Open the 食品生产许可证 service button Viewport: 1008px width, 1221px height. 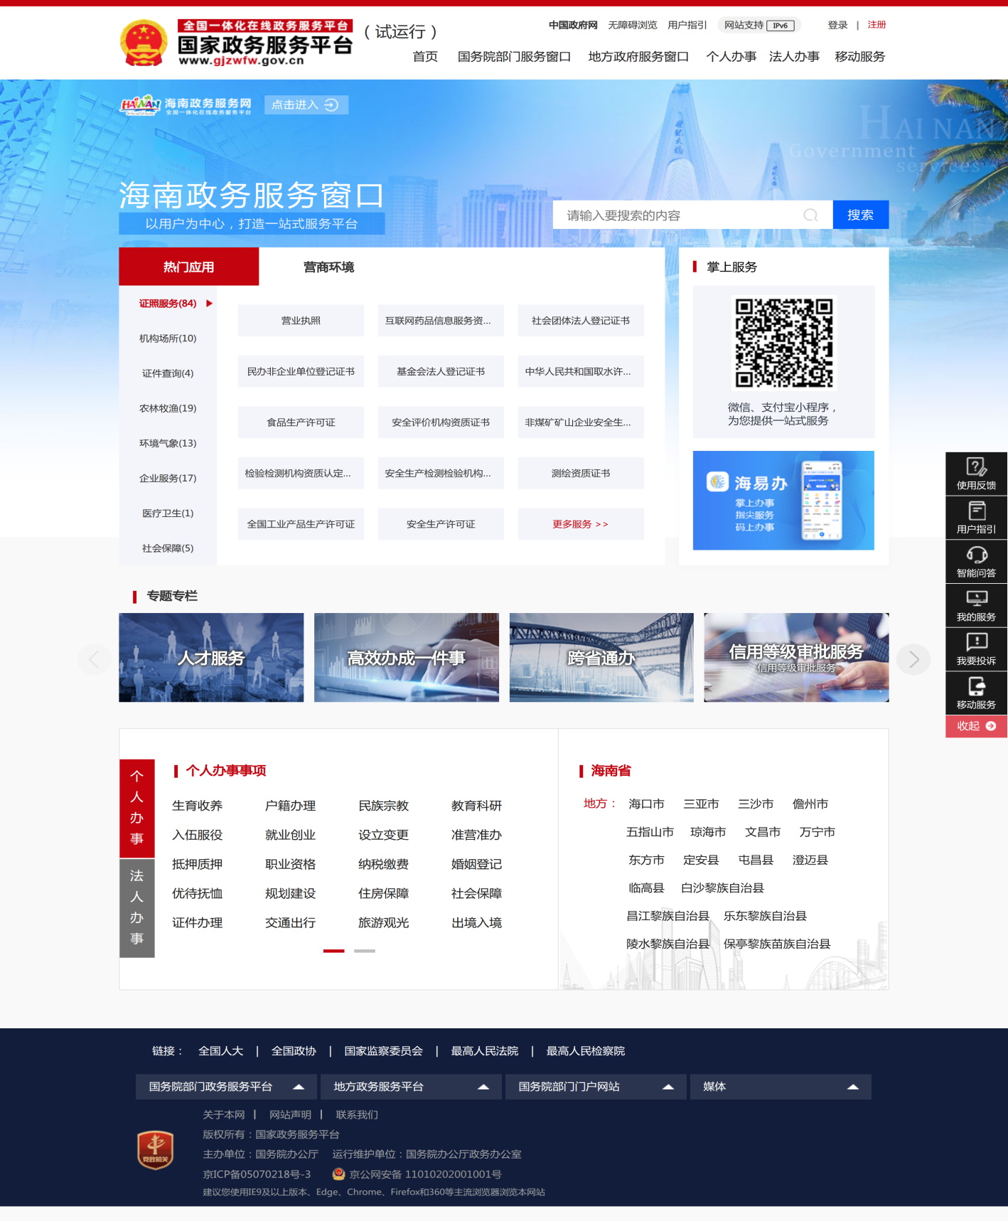301,422
